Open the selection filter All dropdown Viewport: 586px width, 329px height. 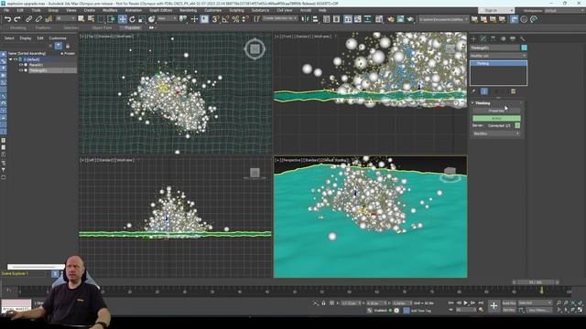65,18
